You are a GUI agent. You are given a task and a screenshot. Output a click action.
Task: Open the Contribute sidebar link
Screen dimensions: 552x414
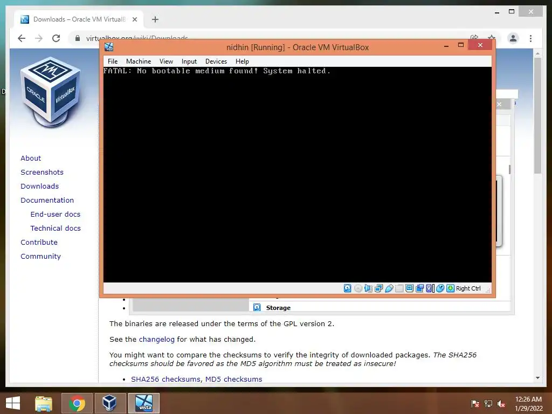click(39, 242)
